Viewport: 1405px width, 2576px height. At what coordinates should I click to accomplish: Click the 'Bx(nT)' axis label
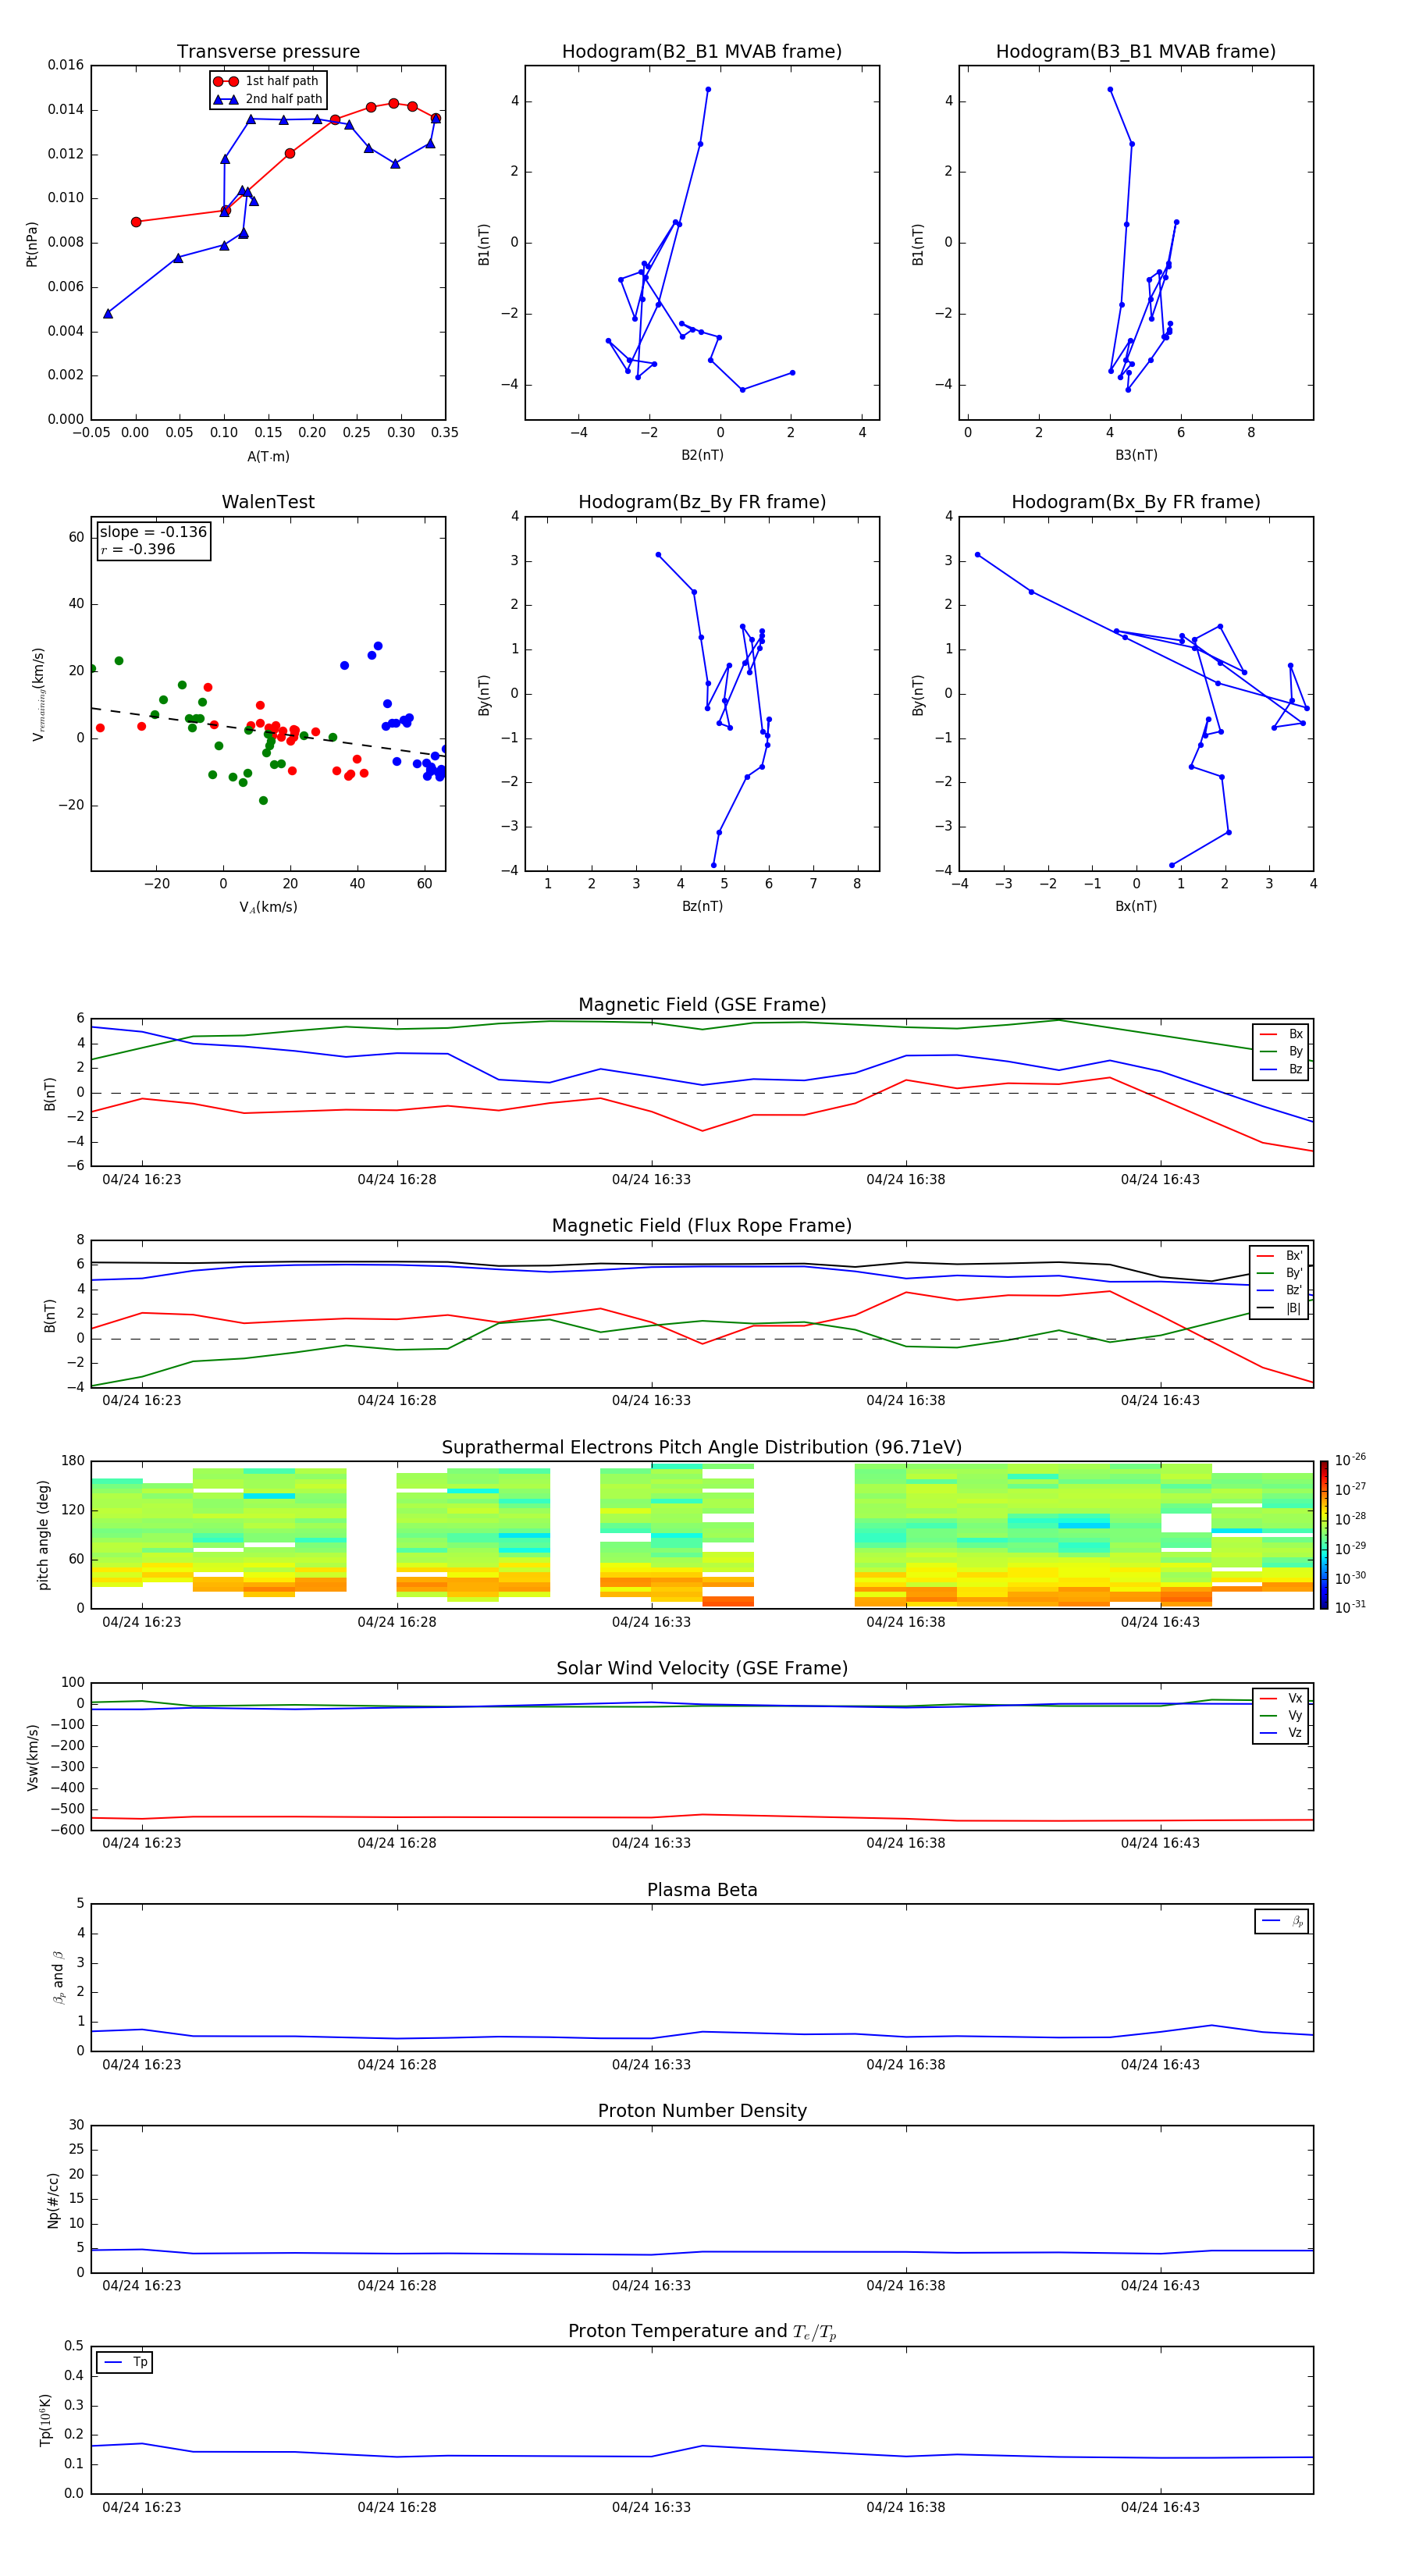pos(1136,906)
